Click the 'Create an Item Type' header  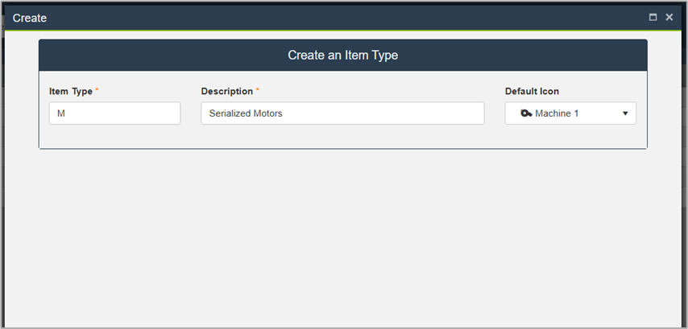(343, 56)
